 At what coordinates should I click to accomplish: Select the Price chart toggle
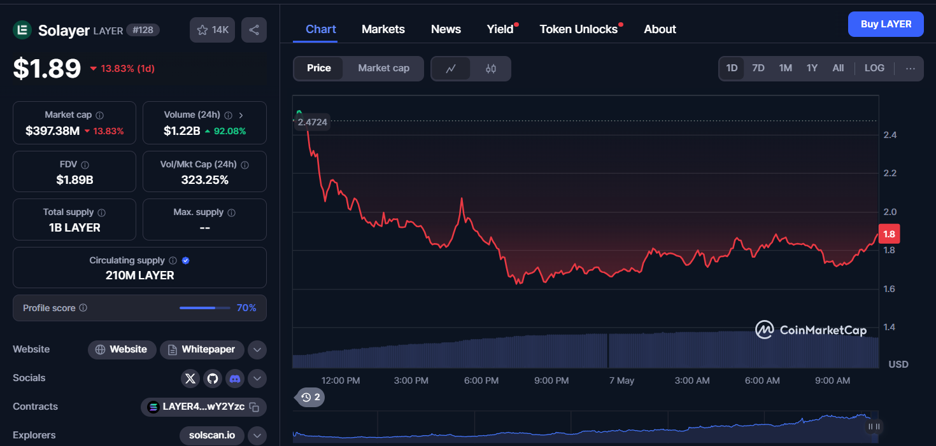point(319,68)
